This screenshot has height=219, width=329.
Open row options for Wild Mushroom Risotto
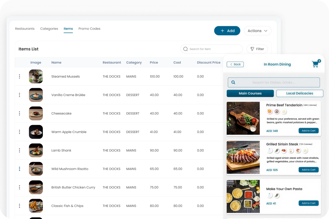click(19, 169)
